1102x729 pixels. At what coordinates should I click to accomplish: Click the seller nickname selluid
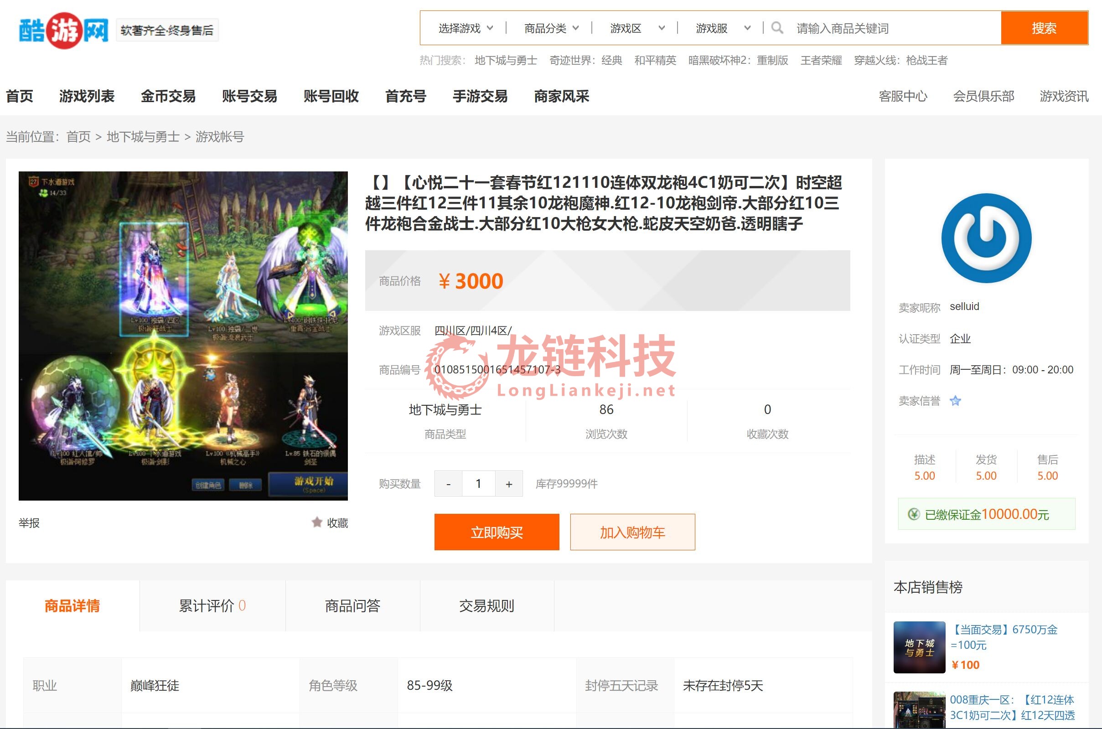tap(964, 306)
